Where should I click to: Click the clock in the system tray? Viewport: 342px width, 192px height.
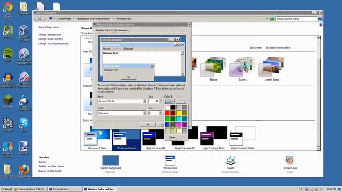click(331, 189)
